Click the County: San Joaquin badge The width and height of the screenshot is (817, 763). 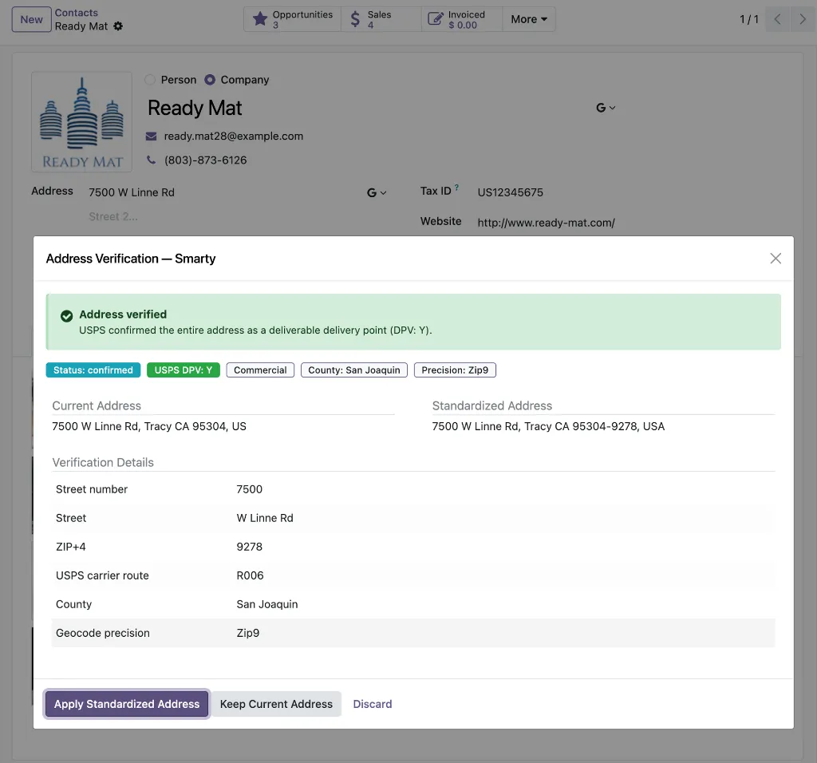(353, 370)
